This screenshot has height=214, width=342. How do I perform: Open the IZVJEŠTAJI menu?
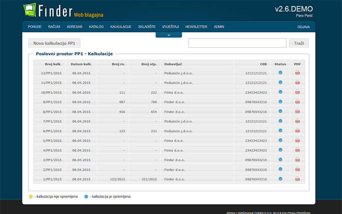[170, 27]
